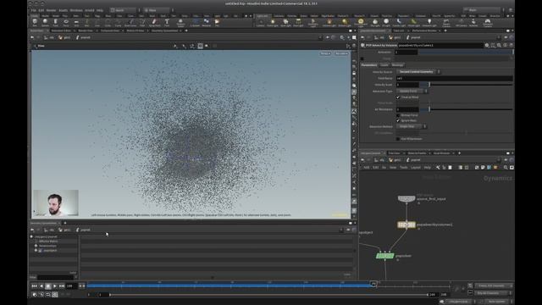This screenshot has width=542, height=305.
Task: Select the Grid shelf tool
Action: pos(76,23)
